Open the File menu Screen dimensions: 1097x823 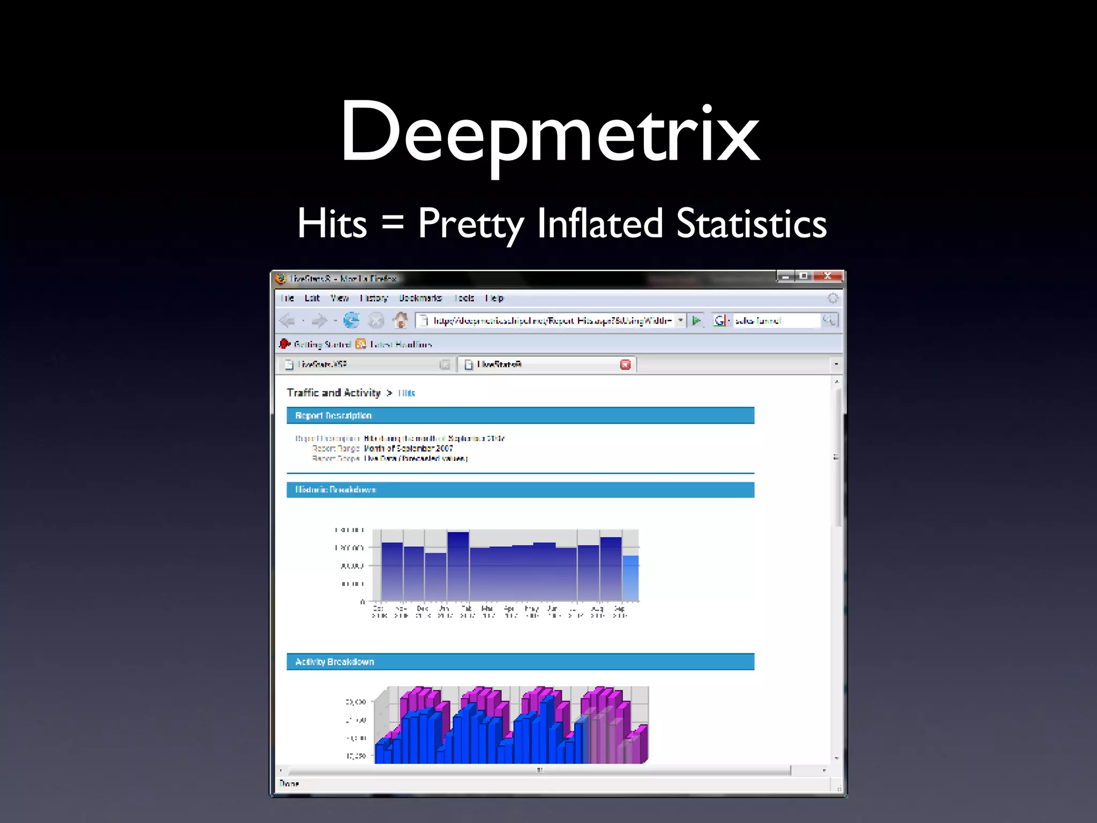287,298
